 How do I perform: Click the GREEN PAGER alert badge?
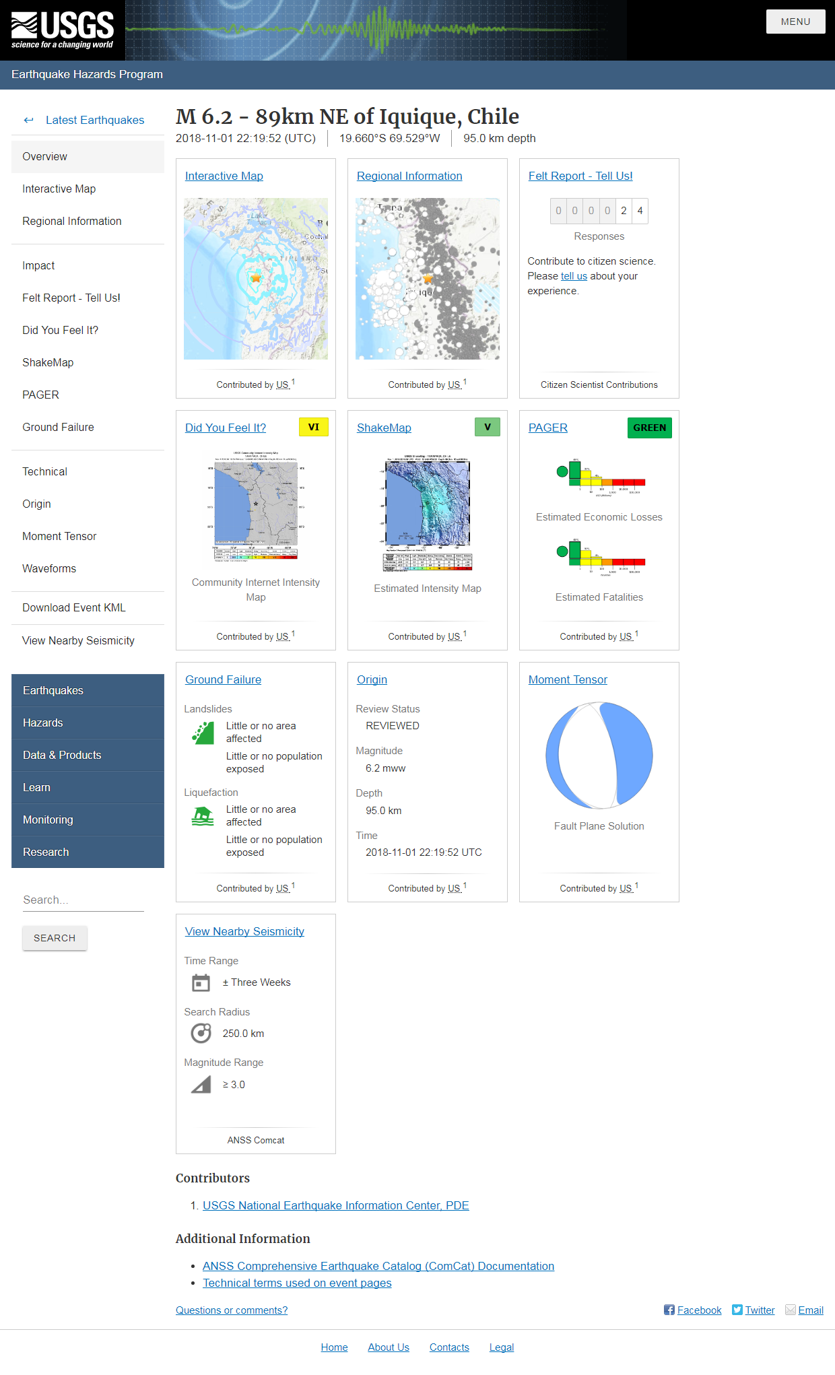650,428
